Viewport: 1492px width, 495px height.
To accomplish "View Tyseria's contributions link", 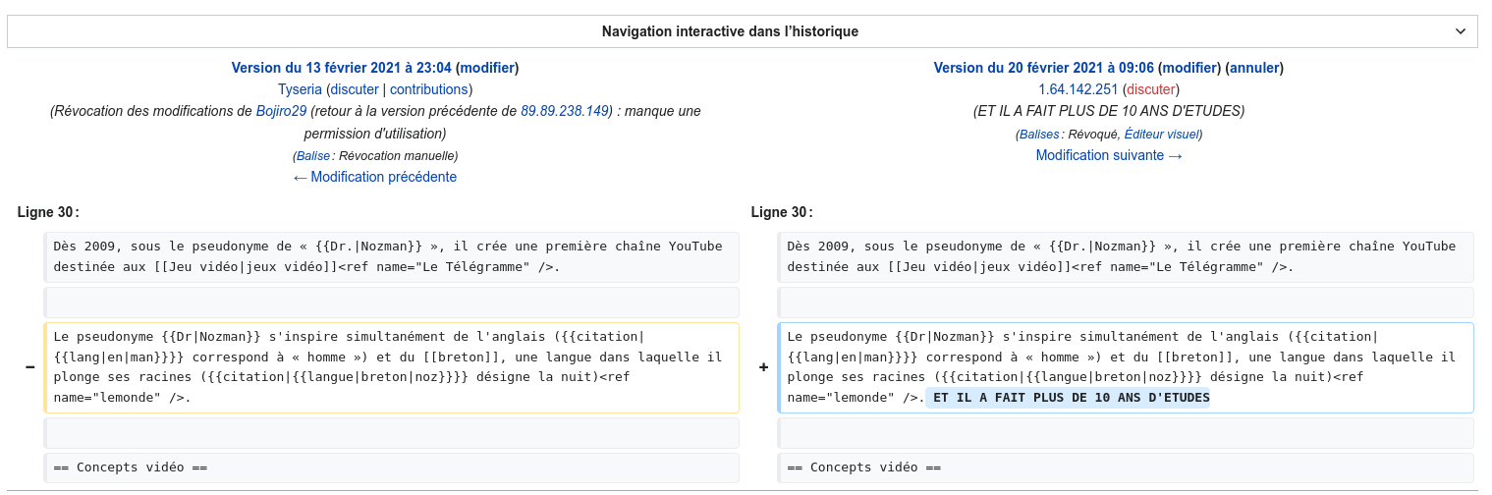I will (x=427, y=89).
